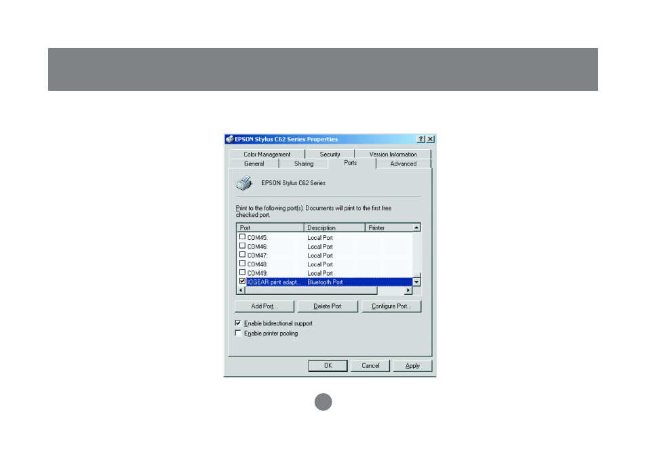
Task: Click the question mark help button
Action: [x=420, y=140]
